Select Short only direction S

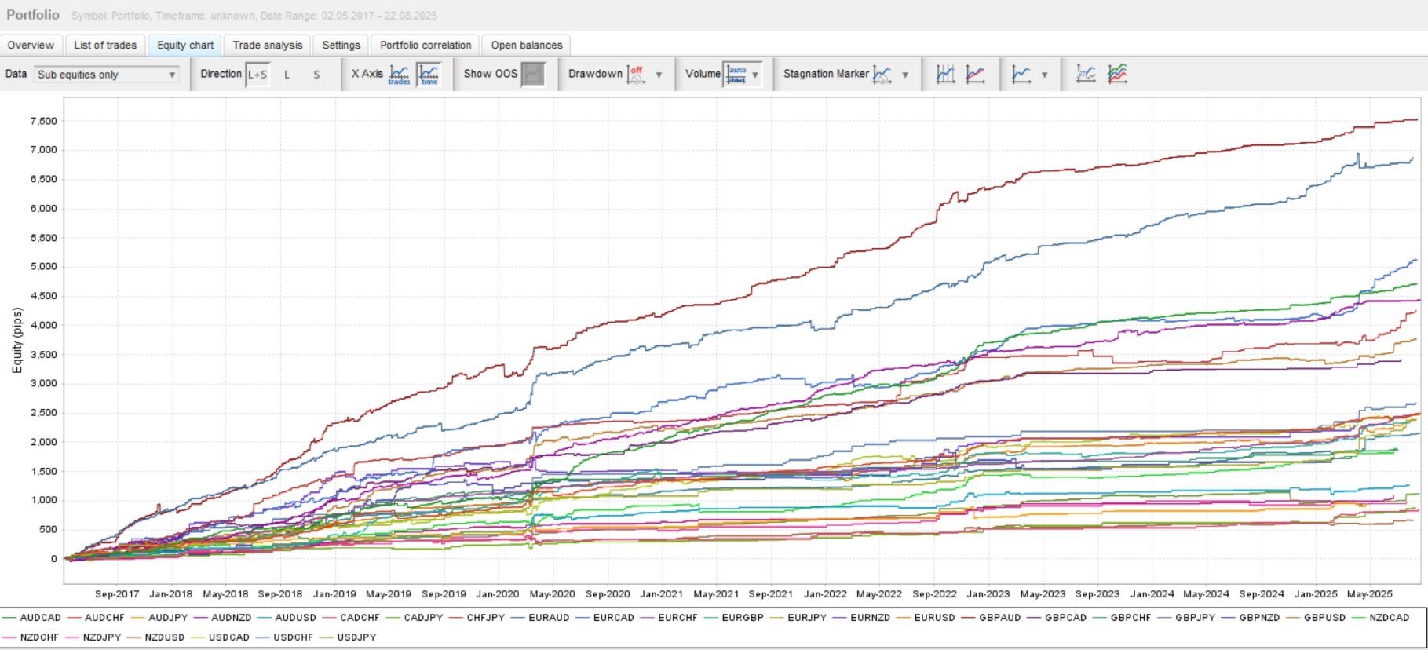316,75
